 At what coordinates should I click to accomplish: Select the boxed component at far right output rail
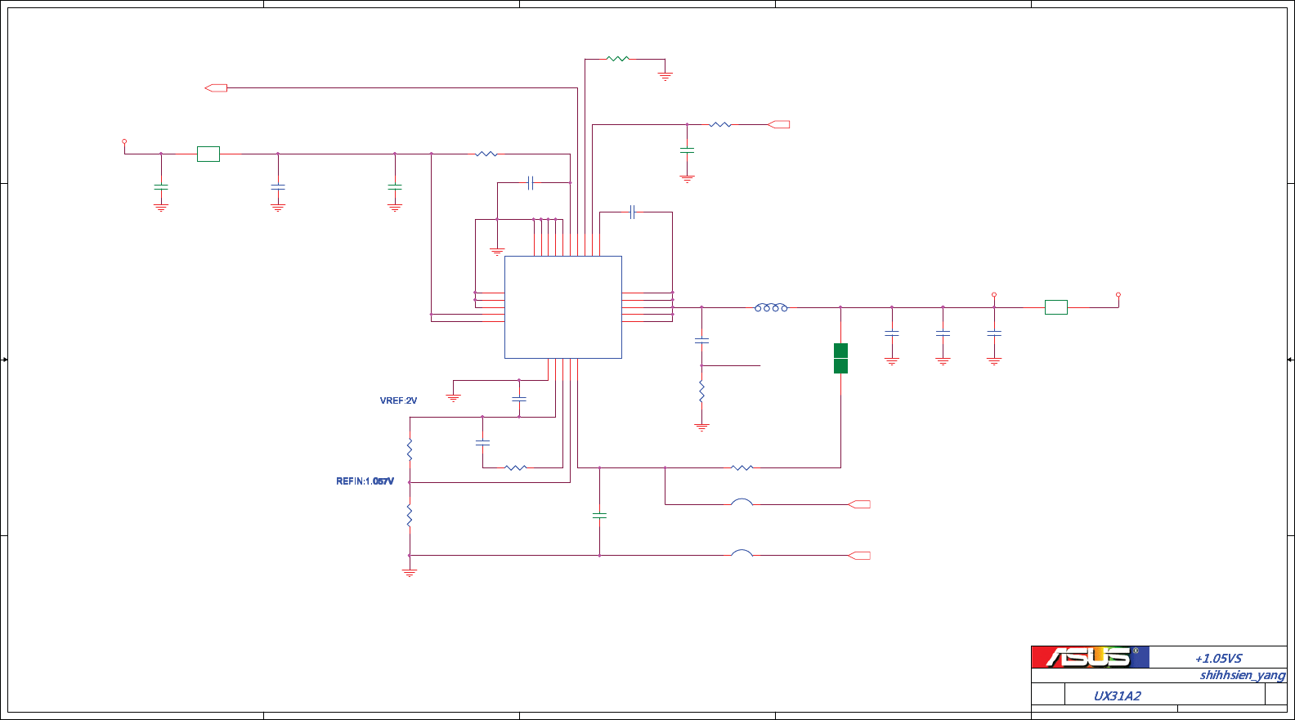click(x=1056, y=307)
